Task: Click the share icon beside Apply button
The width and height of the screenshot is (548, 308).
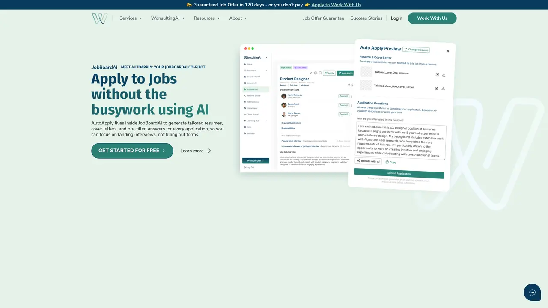Action: [x=311, y=73]
